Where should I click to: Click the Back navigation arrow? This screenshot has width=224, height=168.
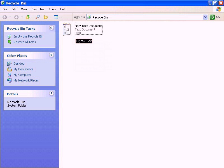click(4, 17)
